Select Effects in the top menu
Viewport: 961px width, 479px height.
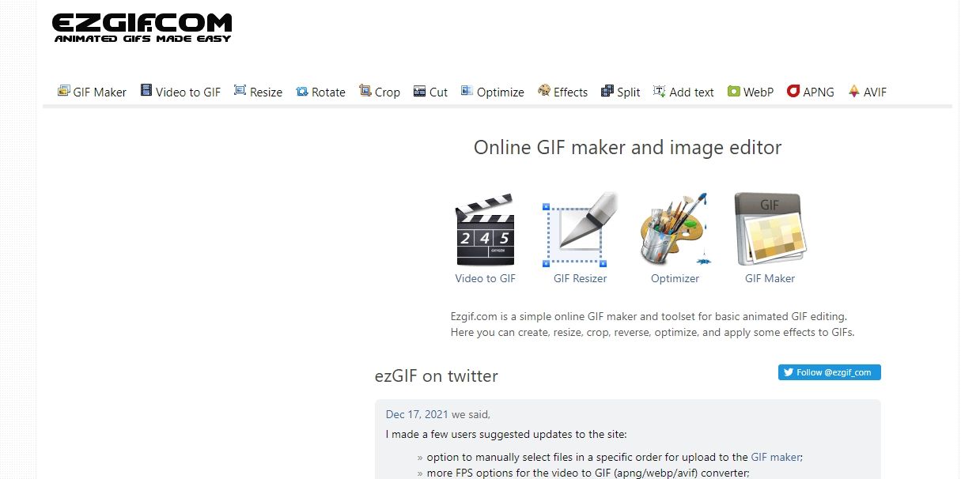tap(570, 92)
